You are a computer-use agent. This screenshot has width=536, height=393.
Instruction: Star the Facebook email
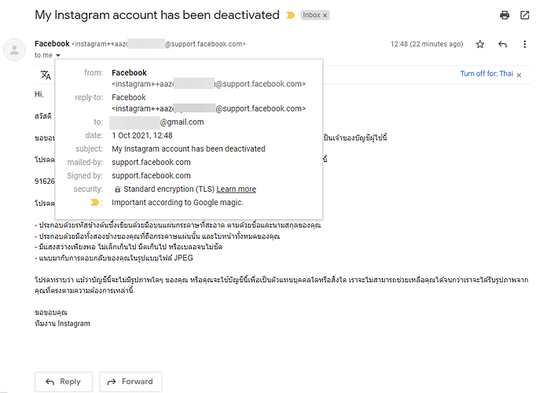tap(480, 44)
